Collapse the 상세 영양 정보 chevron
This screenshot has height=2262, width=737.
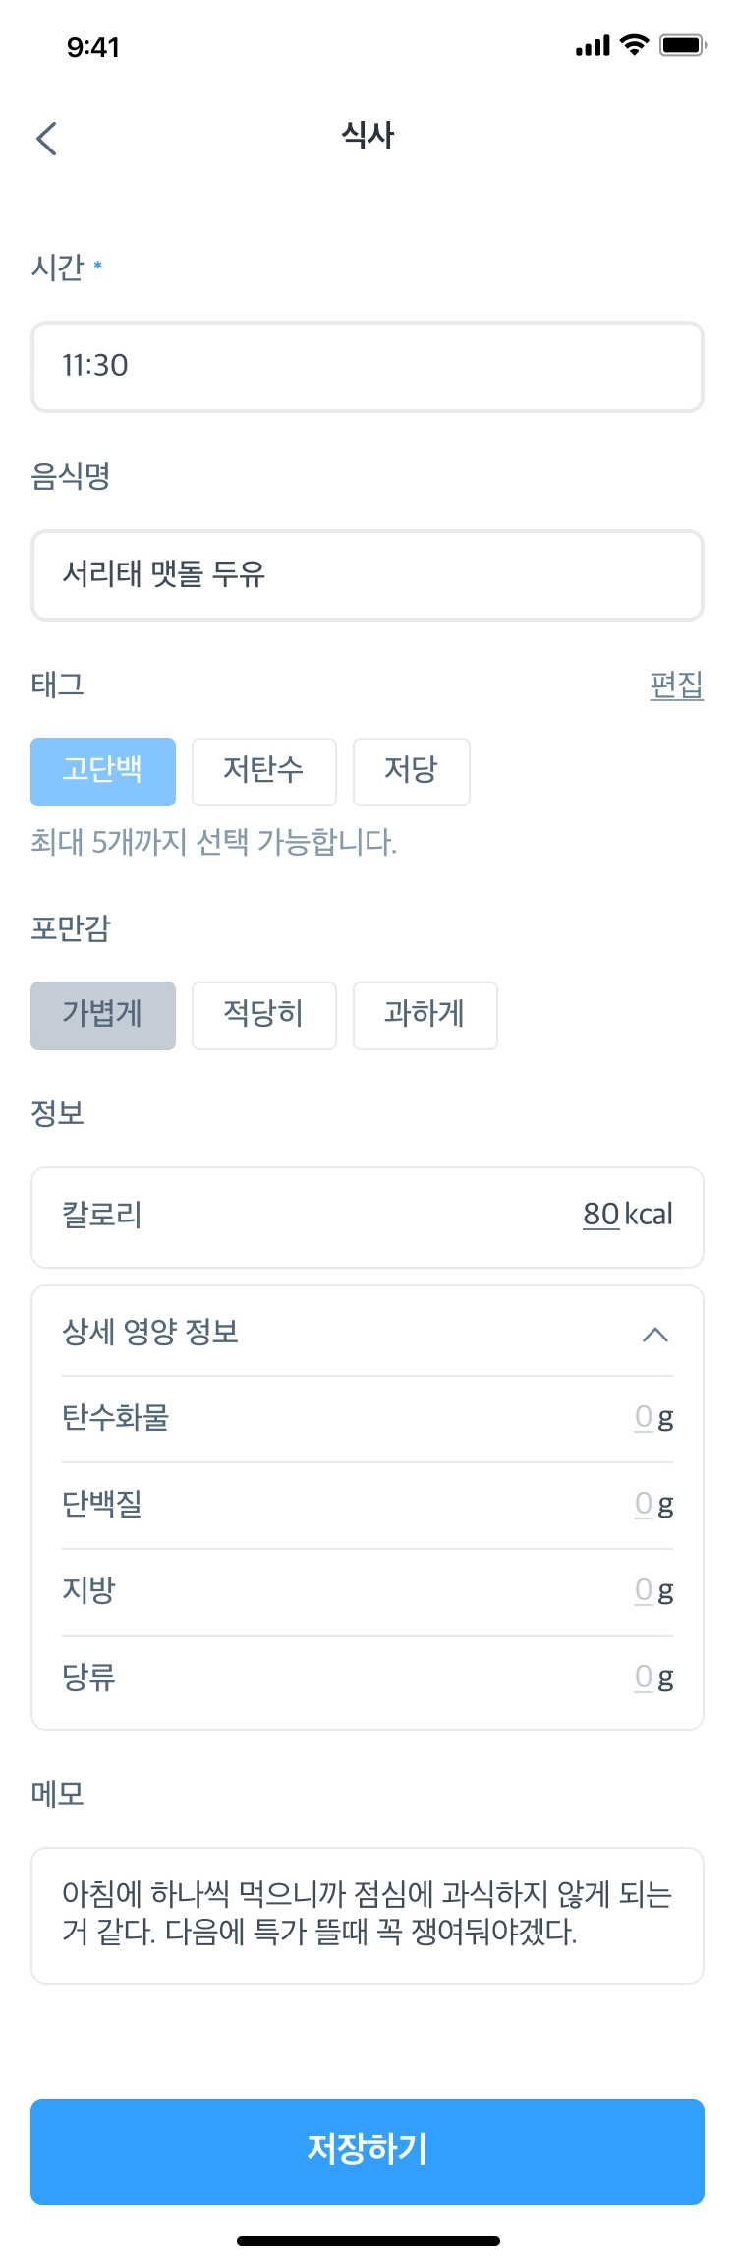tap(654, 1335)
